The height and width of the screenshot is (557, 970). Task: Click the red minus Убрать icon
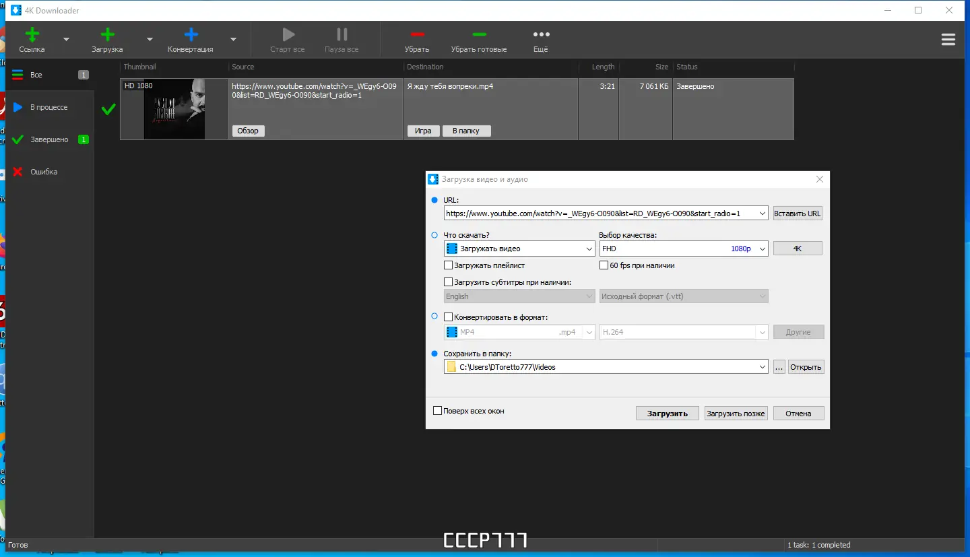pyautogui.click(x=417, y=34)
